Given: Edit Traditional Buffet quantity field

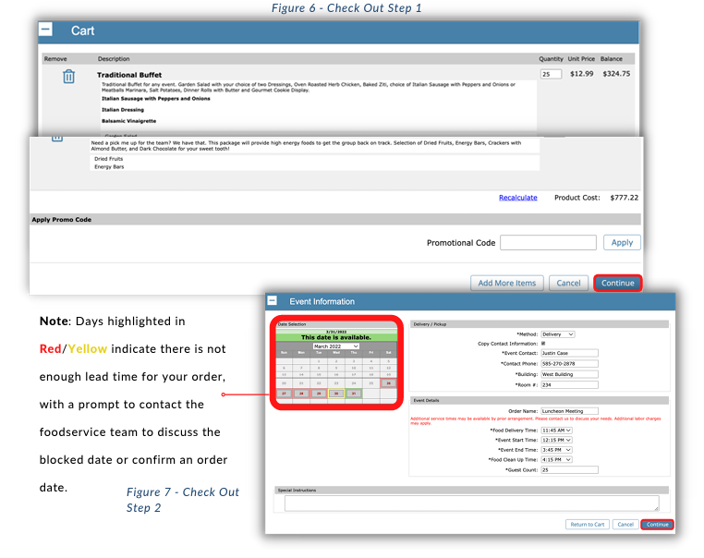Looking at the screenshot, I should (551, 74).
